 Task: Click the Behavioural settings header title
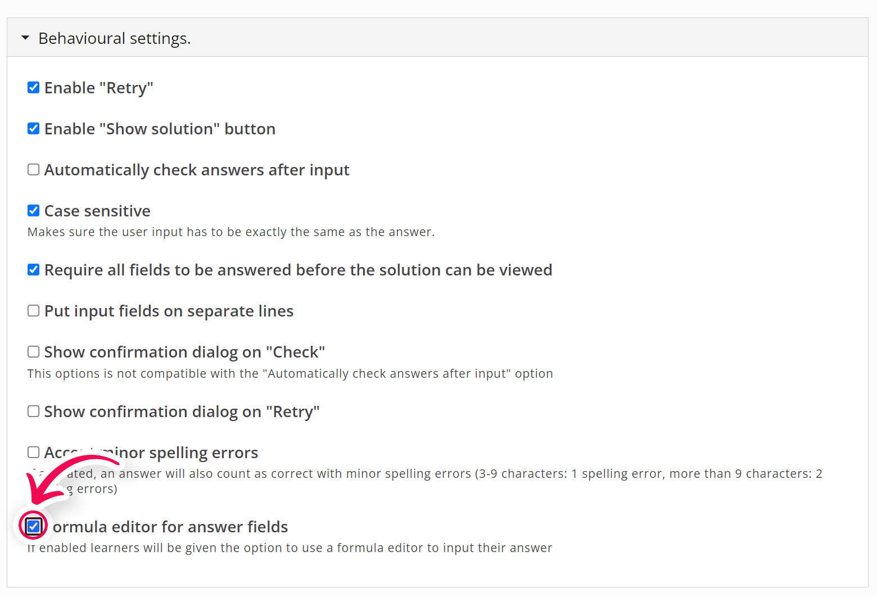pos(115,38)
